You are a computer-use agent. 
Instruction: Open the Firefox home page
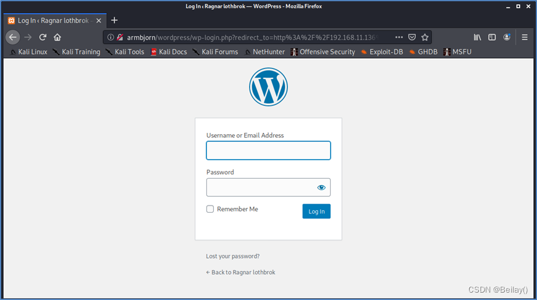(57, 37)
